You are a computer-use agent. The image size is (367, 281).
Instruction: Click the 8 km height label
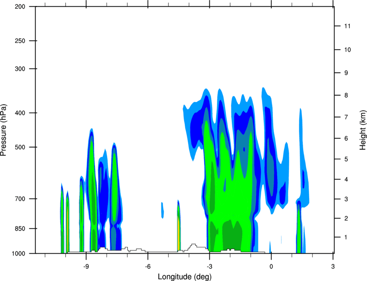click(346, 95)
